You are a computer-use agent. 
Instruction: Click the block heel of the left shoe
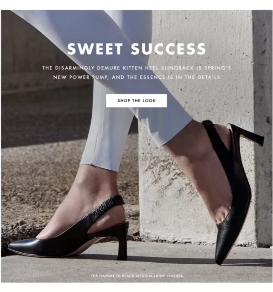click(123, 243)
